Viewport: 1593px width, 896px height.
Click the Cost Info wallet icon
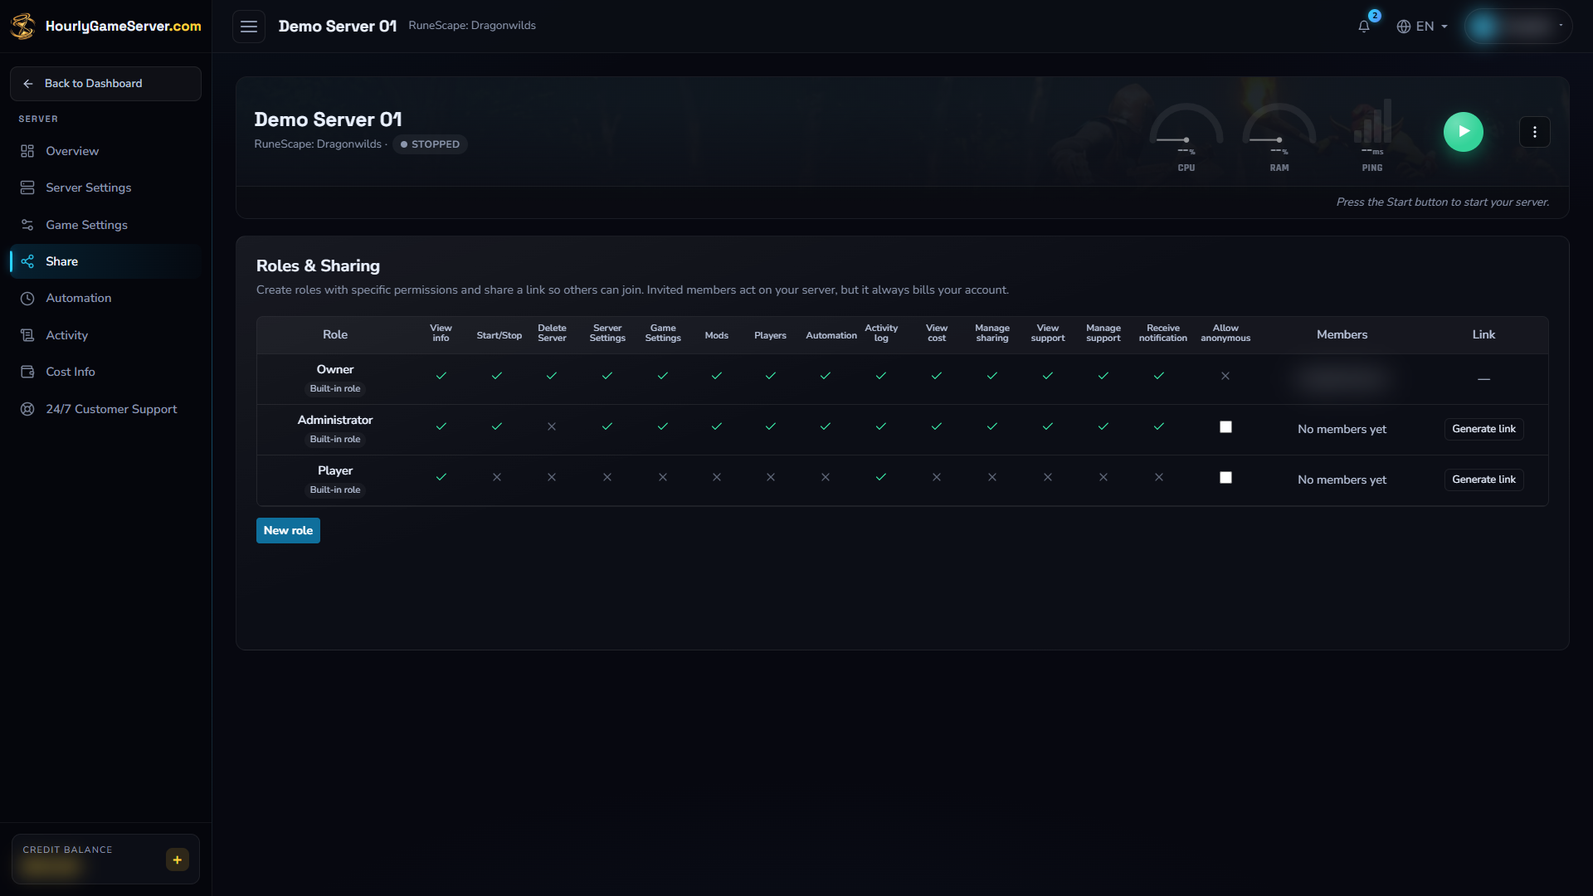point(27,372)
